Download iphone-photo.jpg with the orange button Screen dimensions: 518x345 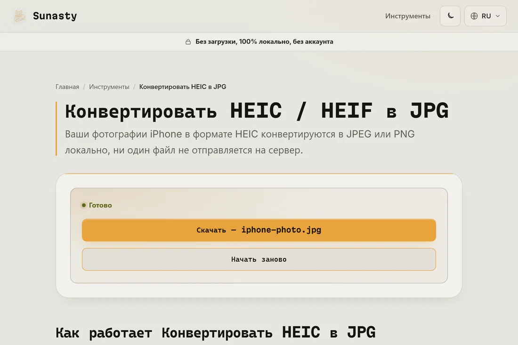[259, 230]
